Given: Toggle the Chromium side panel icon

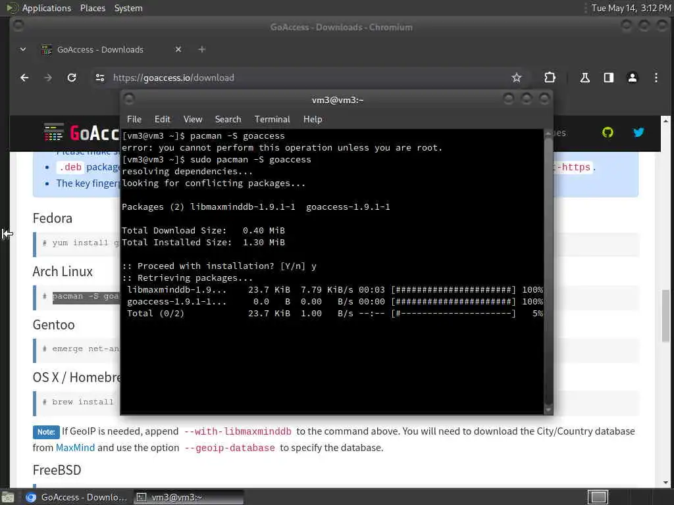Looking at the screenshot, I should tap(609, 78).
